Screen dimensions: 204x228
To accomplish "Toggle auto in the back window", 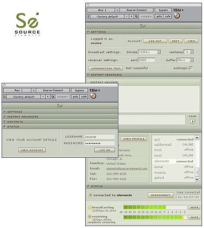I will click(159, 16).
